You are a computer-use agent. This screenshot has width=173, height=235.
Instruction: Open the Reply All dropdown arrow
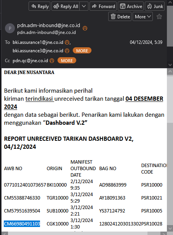[x=84, y=6]
